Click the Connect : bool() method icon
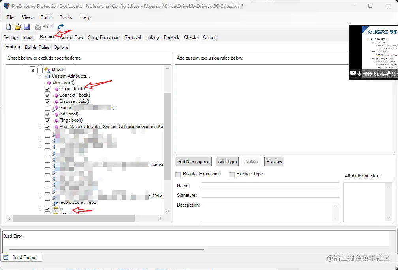Screen dimensions: 398x270 pos(56,95)
